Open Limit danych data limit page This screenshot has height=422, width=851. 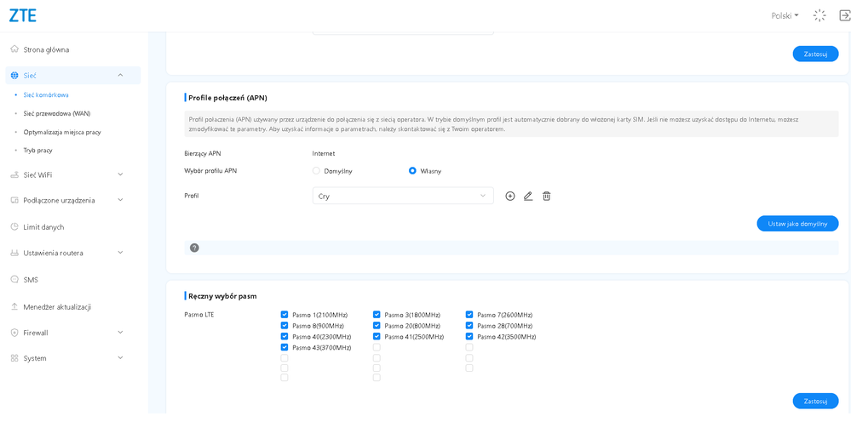43,227
